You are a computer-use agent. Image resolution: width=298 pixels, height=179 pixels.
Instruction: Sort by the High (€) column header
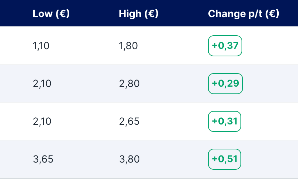click(x=139, y=14)
